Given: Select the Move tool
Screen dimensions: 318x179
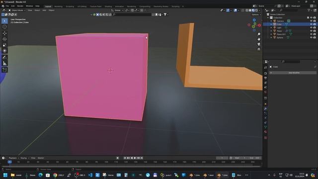Looking at the screenshot, I should (x=4, y=33).
